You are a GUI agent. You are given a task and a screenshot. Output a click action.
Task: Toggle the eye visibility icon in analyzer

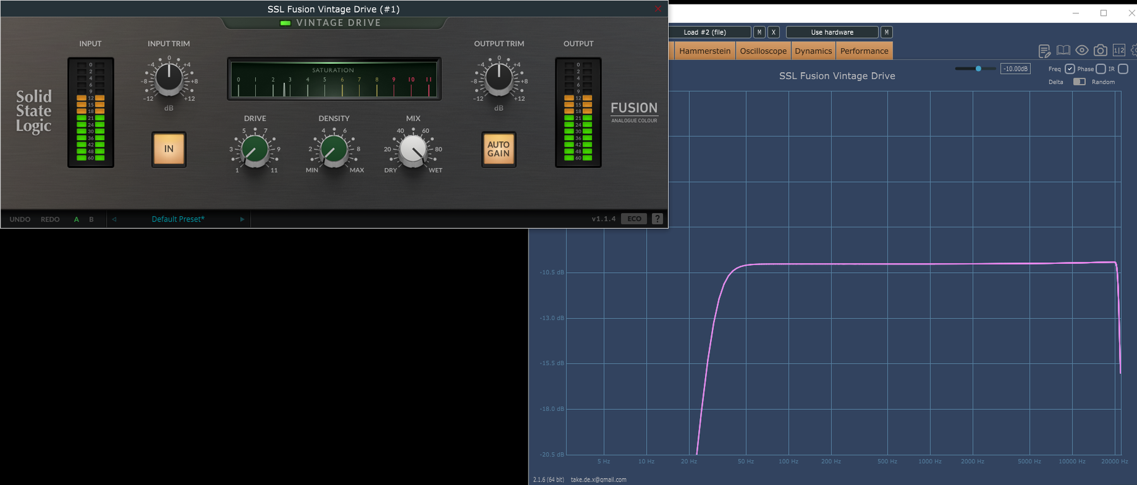tap(1082, 51)
